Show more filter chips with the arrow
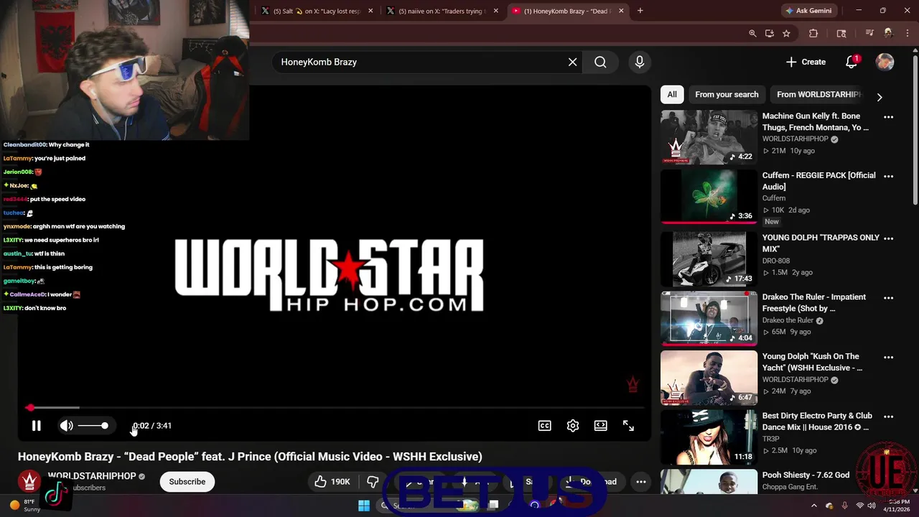This screenshot has height=517, width=919. [x=880, y=97]
